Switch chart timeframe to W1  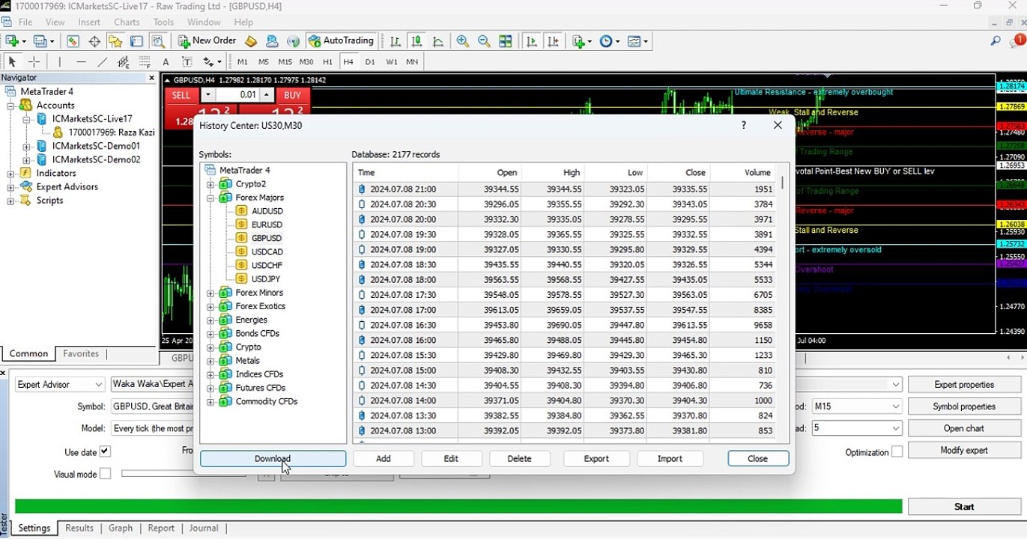[x=392, y=62]
